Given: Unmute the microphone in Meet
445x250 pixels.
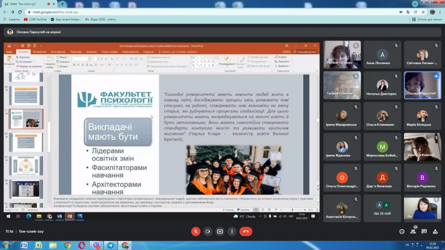Looking at the screenshot, I should click(196, 231).
